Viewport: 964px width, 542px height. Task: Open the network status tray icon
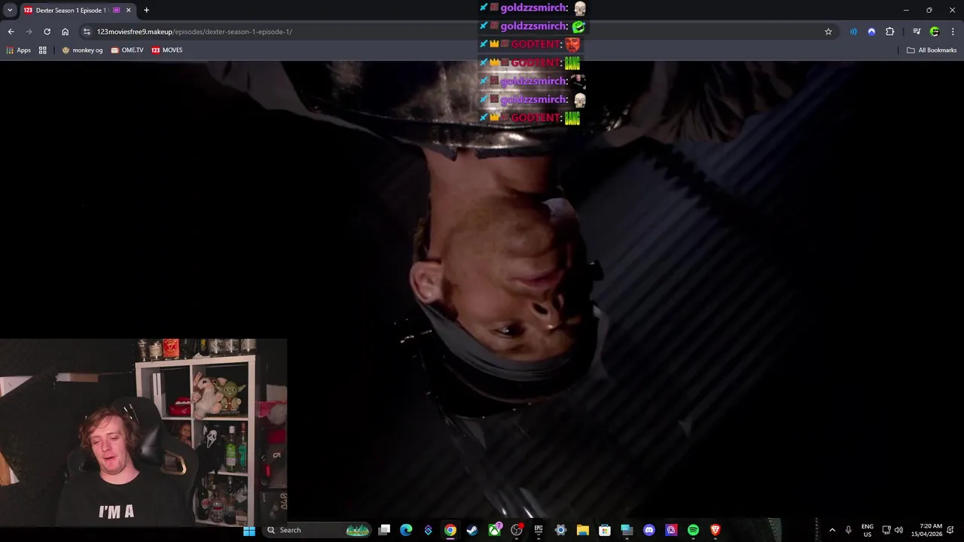pyautogui.click(x=886, y=530)
